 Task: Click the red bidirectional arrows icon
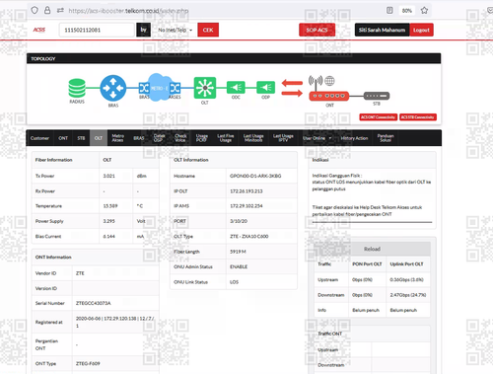point(292,88)
